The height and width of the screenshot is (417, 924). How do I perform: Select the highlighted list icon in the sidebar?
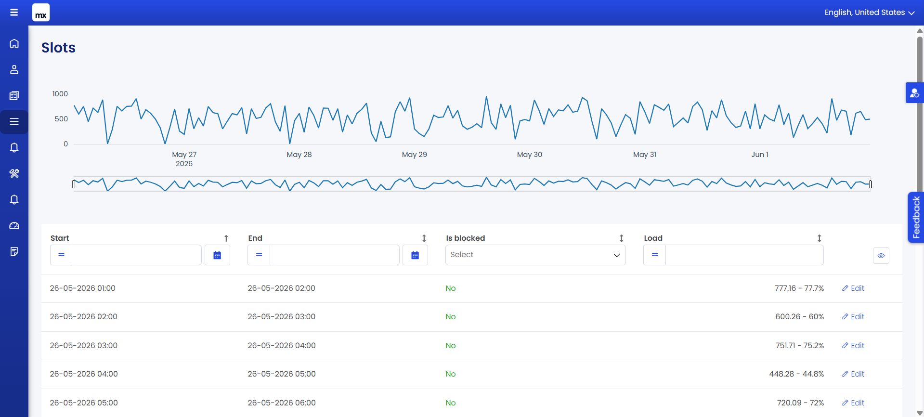click(x=14, y=121)
